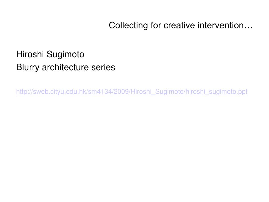The height and width of the screenshot is (202, 269).
Task: Click the word 'series' in the body
Action: click(103, 67)
